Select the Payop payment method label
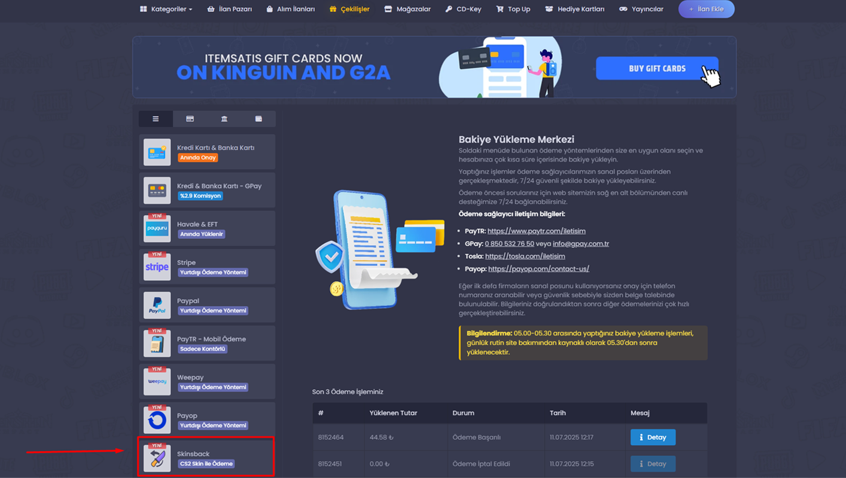 pos(187,415)
